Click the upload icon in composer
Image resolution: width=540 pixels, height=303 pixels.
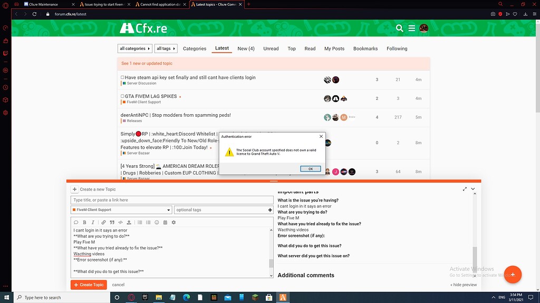[x=129, y=223]
